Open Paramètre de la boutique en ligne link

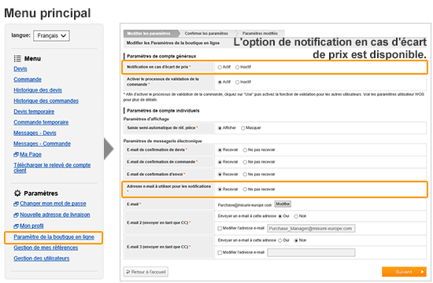click(54, 237)
